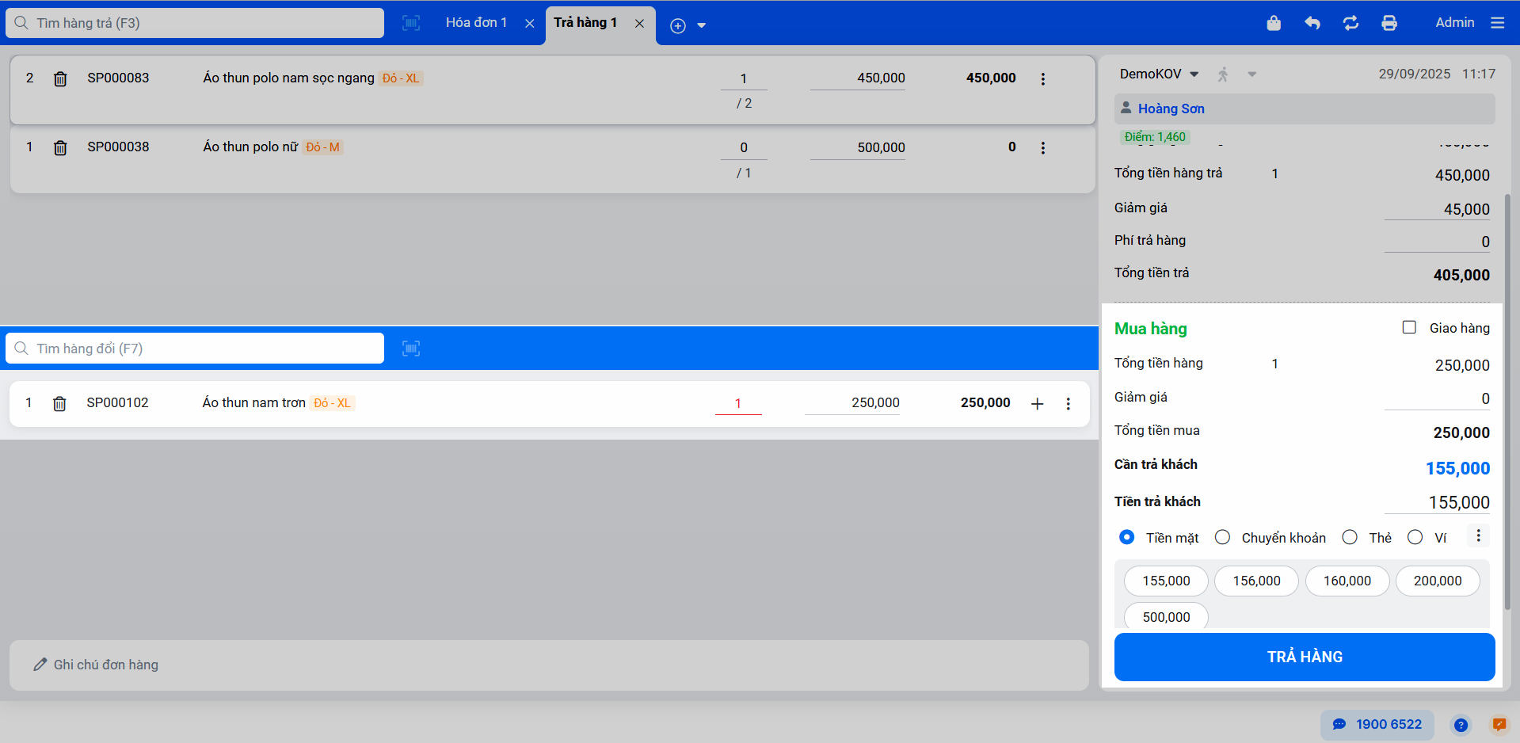Expand new tab type dropdown arrow
The width and height of the screenshot is (1520, 743).
click(x=701, y=25)
